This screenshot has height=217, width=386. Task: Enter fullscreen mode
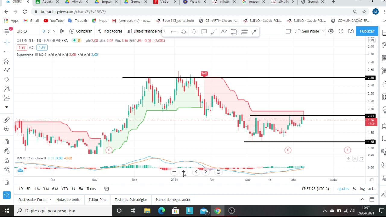click(x=341, y=31)
